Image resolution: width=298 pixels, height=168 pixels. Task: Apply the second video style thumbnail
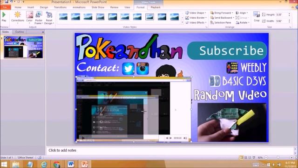click(x=75, y=17)
